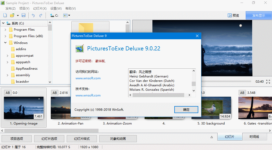Select the C: drive toolbar button
The height and width of the screenshot is (150, 272).
tap(54, 16)
